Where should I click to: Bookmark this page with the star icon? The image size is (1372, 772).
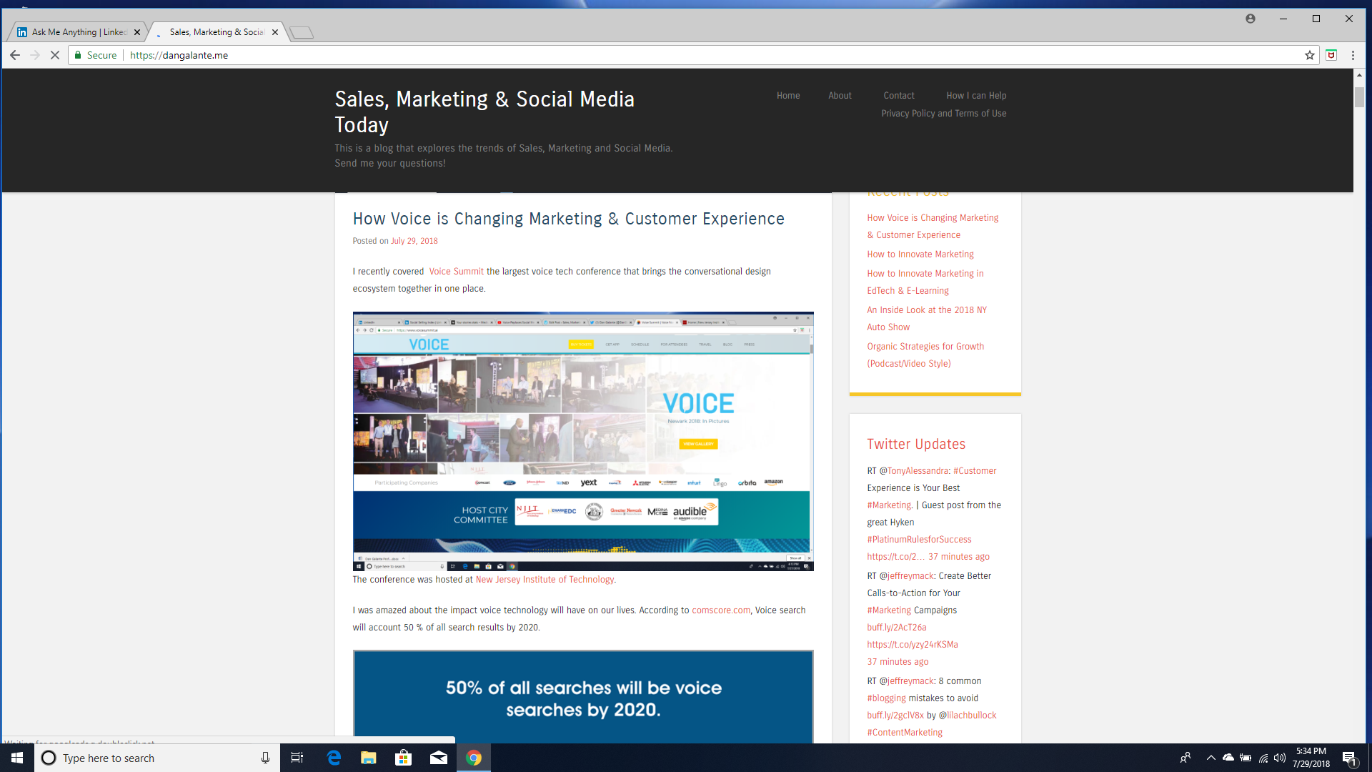coord(1310,55)
